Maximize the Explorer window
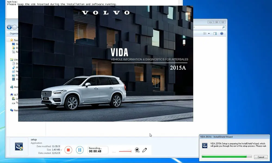Image resolution: width=272 pixels, height=163 pixels. point(217,22)
